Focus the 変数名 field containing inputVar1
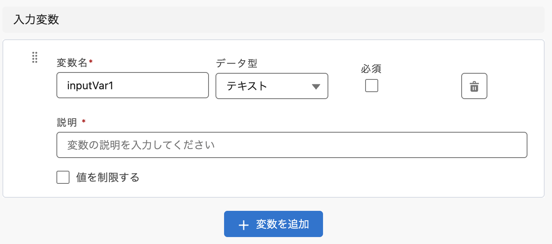 [132, 86]
